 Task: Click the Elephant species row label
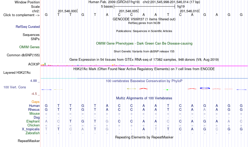[33, 121]
